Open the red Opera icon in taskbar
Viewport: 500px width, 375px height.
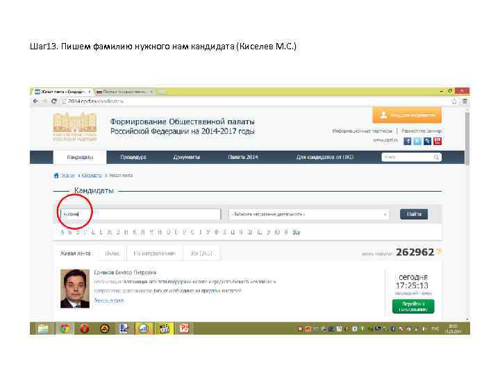[x=85, y=328]
